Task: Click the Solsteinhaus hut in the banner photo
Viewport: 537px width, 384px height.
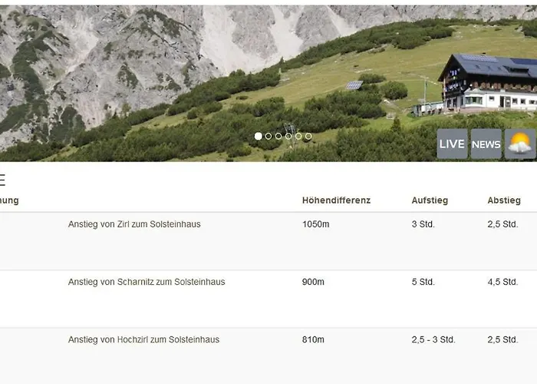Action: point(488,83)
